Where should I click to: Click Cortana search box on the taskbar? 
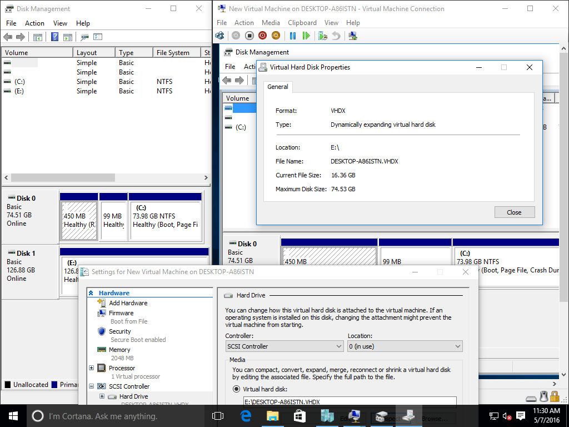pos(117,416)
